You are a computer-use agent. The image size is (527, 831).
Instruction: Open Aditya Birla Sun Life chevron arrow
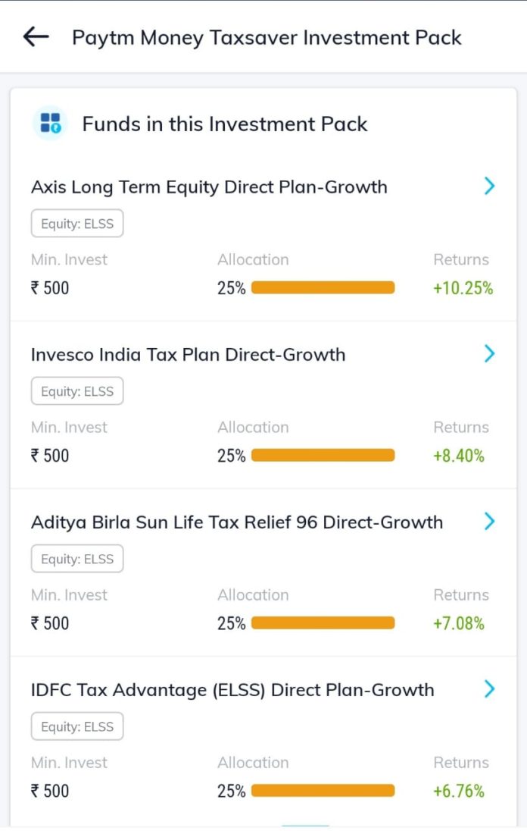[x=489, y=521]
